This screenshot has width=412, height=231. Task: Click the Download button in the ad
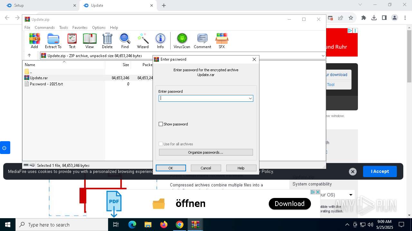coord(290,204)
